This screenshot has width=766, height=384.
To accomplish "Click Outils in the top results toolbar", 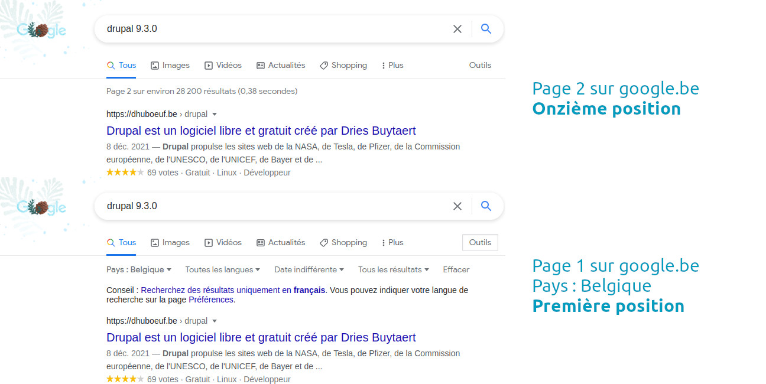I will pyautogui.click(x=480, y=66).
